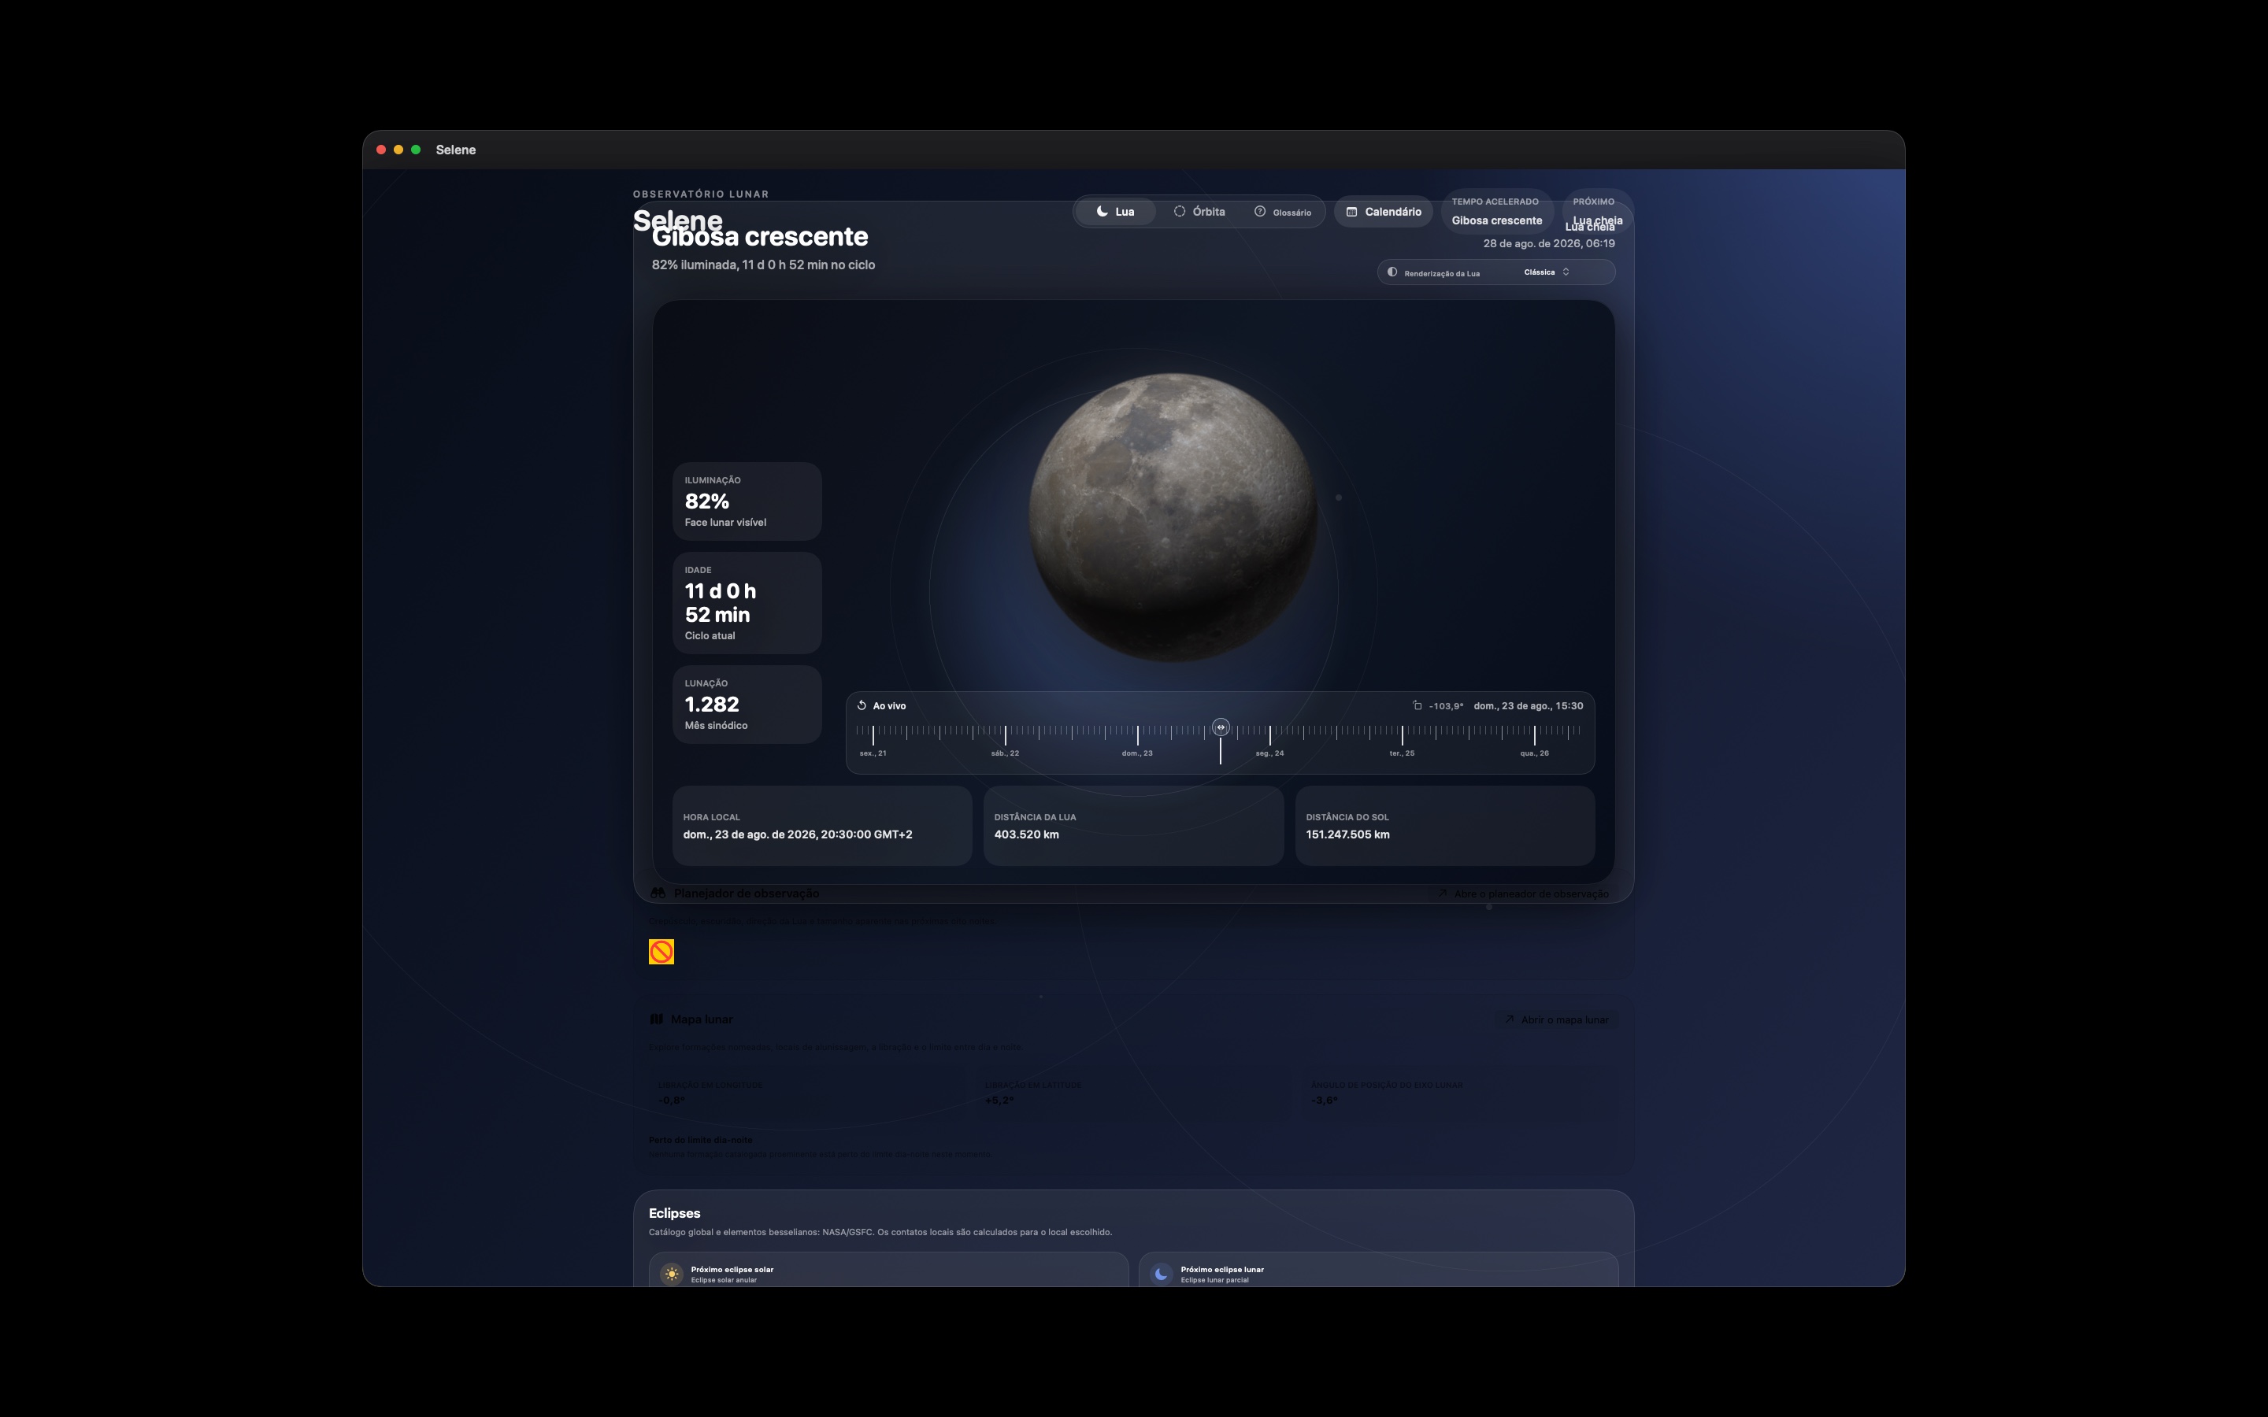
Task: Click the sex., 21 marker on the timeline
Action: click(x=873, y=753)
